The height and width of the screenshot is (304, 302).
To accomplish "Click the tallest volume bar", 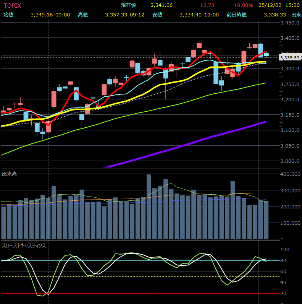I will point(149,206).
